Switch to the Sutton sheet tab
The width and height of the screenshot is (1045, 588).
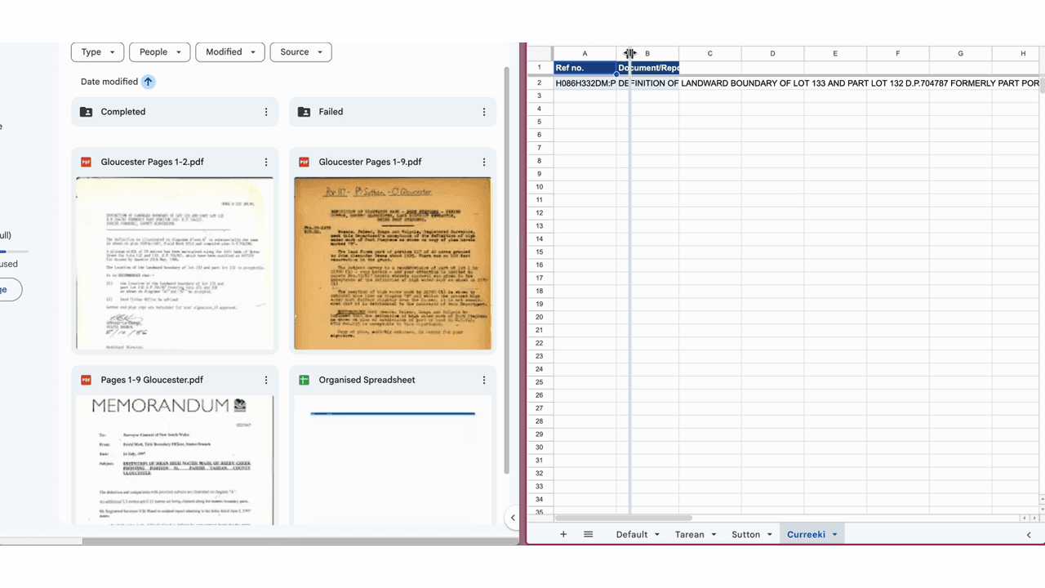[745, 535]
